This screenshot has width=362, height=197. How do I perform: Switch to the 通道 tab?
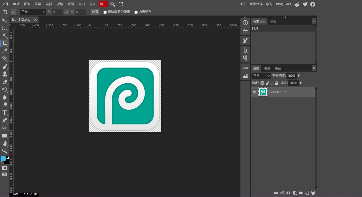(x=267, y=68)
